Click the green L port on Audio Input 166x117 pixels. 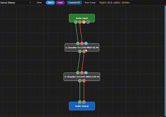pyautogui.click(x=76, y=22)
